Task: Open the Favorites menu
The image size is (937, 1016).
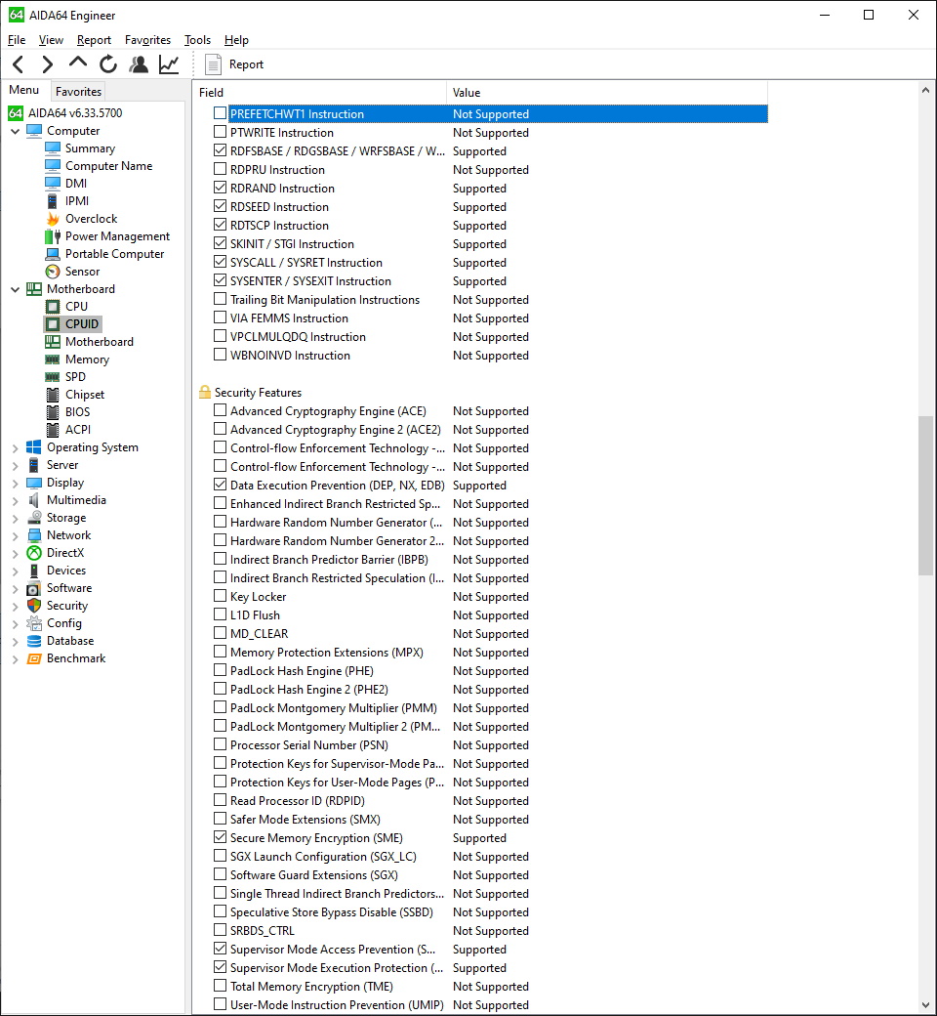Action: point(147,39)
